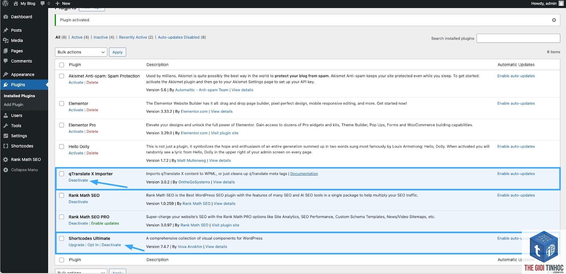Click the Settings sliders icon
The height and width of the screenshot is (274, 566).
coord(6,136)
